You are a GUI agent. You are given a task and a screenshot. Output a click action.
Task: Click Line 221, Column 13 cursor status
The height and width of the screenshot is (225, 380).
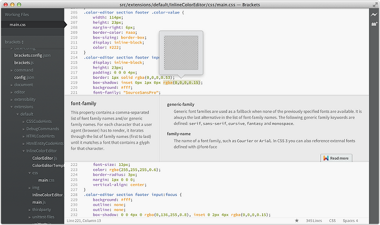84,221
